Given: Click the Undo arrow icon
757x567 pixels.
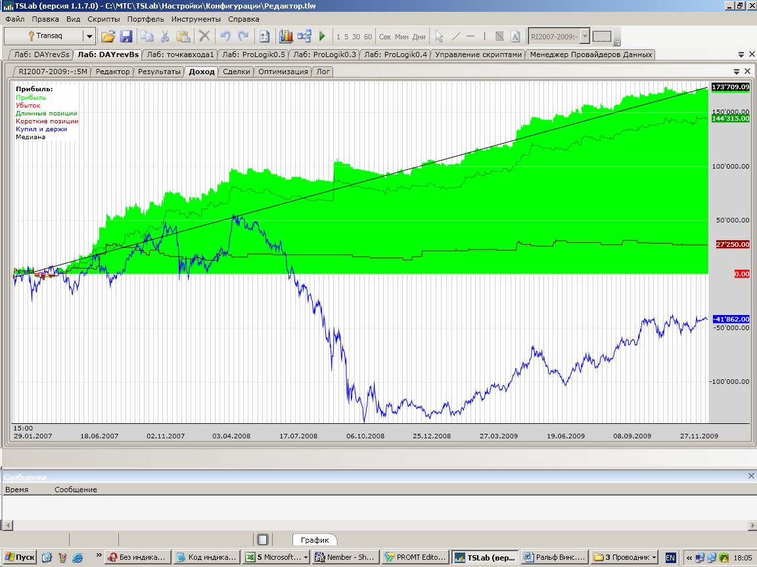Looking at the screenshot, I should coord(225,37).
